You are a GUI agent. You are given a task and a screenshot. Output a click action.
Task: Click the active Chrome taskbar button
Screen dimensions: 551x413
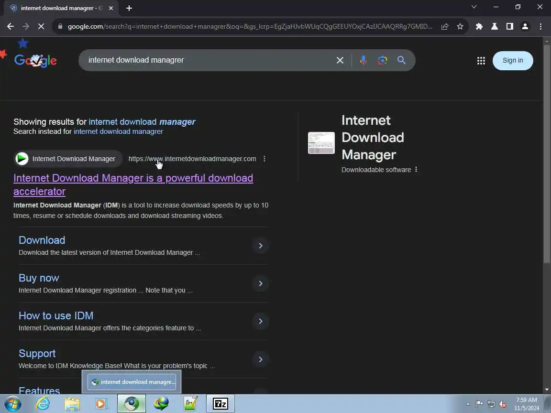[132, 404]
